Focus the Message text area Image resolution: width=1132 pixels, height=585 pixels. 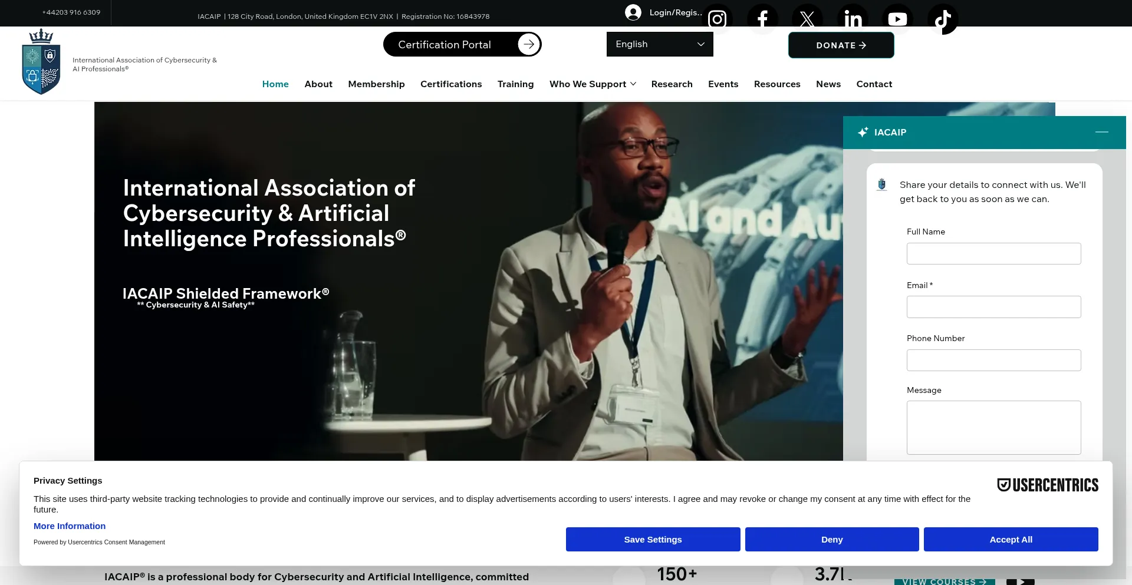click(x=994, y=428)
